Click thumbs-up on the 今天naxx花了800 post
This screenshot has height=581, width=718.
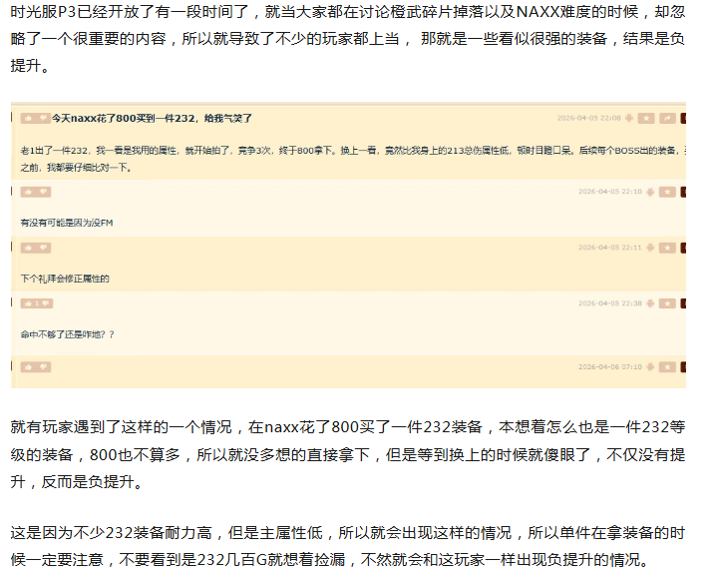(x=27, y=118)
